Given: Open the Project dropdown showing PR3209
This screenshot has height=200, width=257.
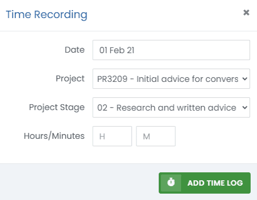Looking at the screenshot, I should [171, 79].
